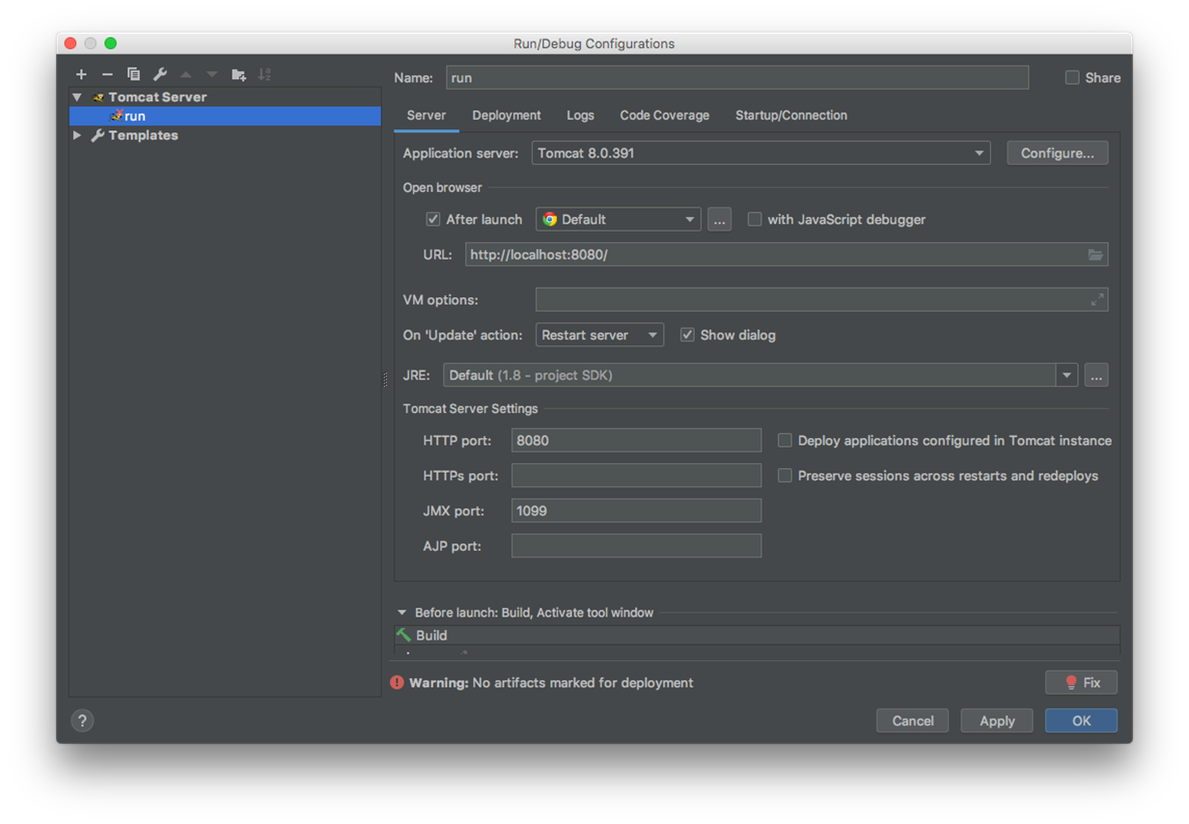
Task: Click the red warning icon
Action: (397, 682)
